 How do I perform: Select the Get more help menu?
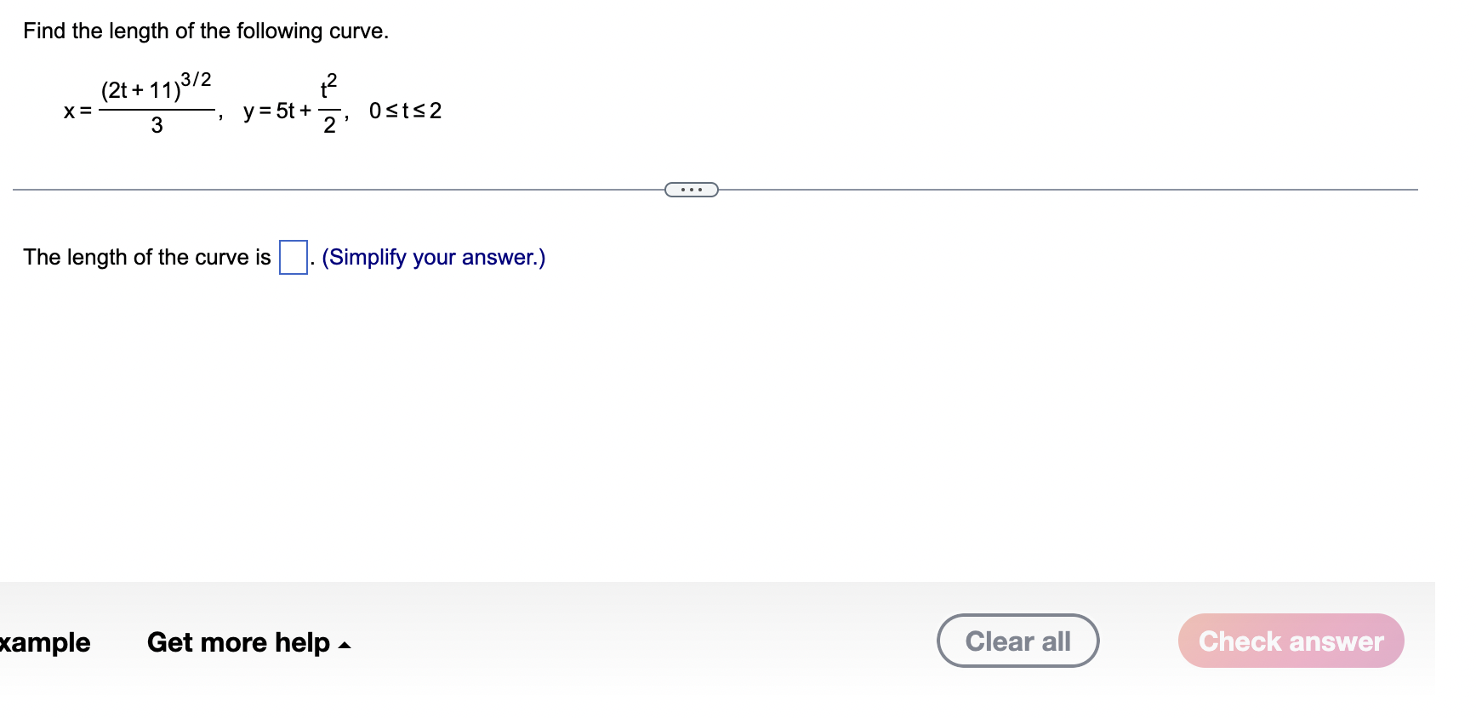point(240,642)
